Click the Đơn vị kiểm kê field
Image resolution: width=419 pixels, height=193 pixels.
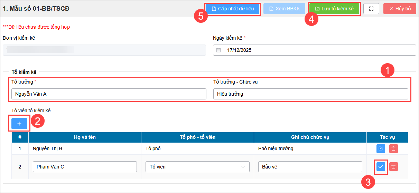coord(104,50)
